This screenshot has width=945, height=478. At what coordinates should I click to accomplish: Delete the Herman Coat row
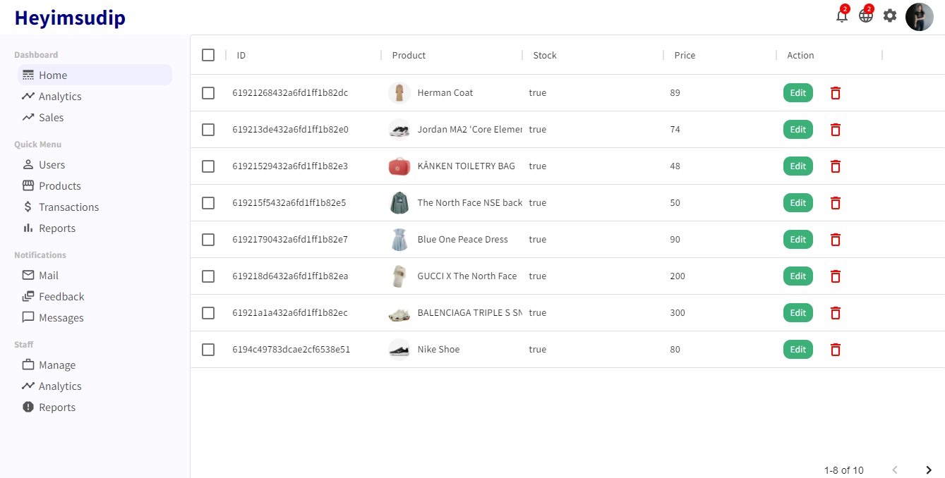click(836, 93)
